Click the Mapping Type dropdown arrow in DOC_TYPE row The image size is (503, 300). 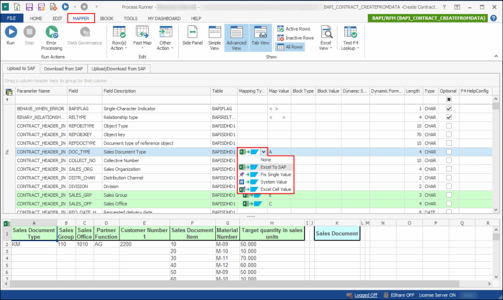tap(264, 152)
